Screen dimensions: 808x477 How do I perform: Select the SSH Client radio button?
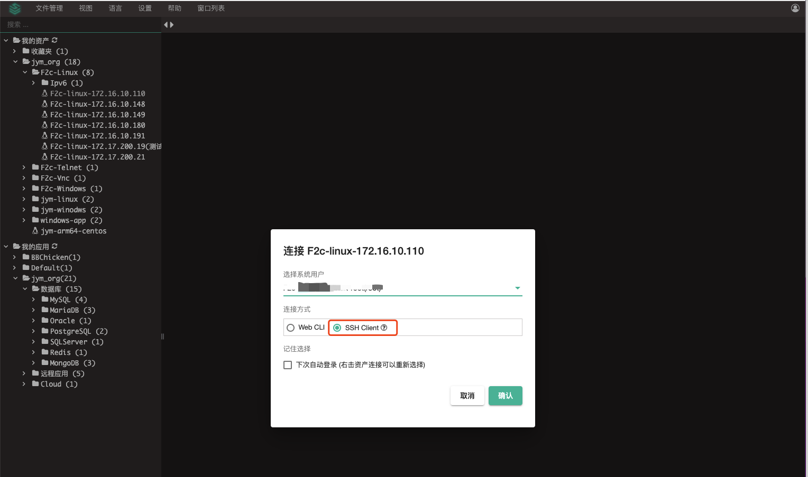(337, 328)
